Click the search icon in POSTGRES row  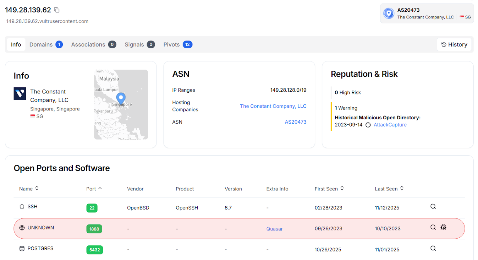click(x=433, y=249)
